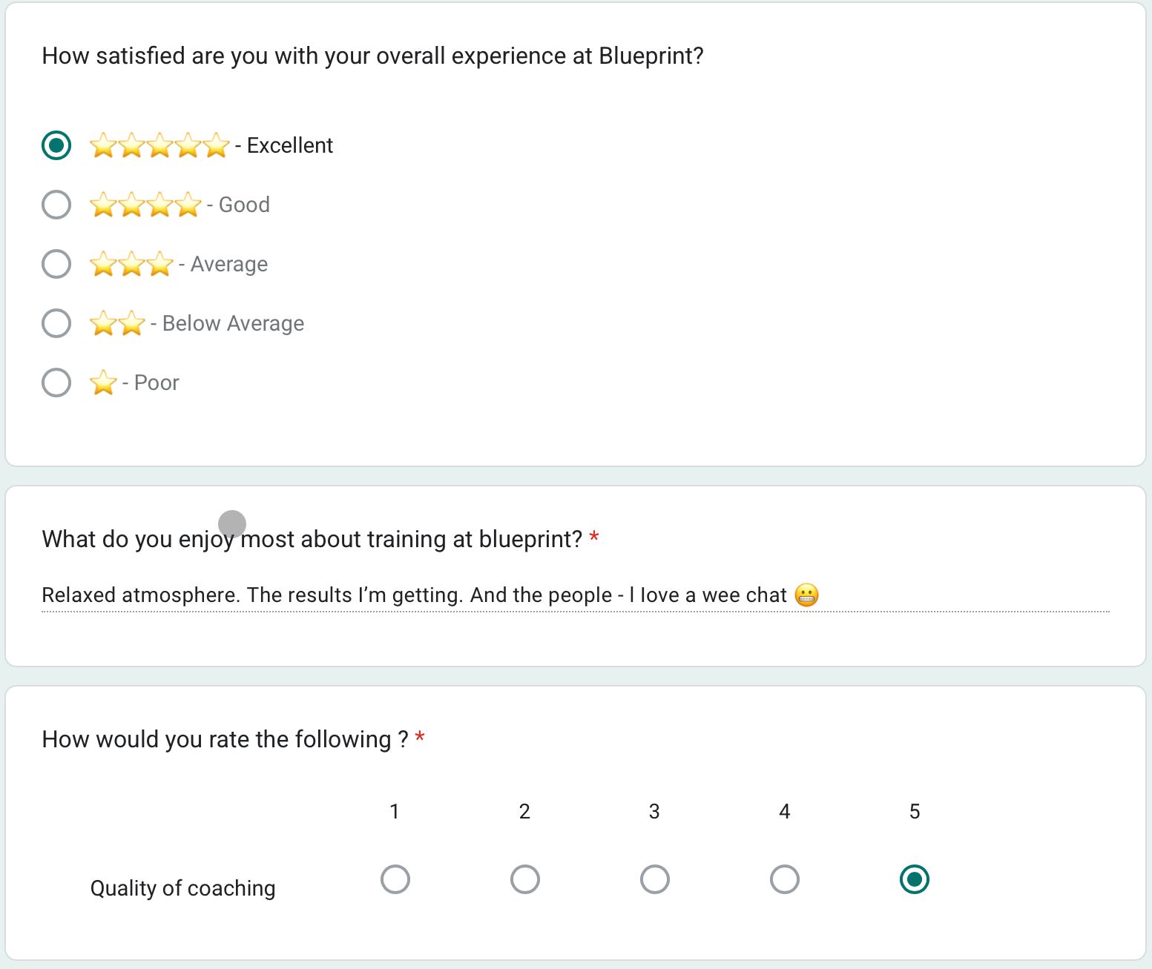Rate Quality of coaching as 2
The height and width of the screenshot is (969, 1152).
[524, 879]
